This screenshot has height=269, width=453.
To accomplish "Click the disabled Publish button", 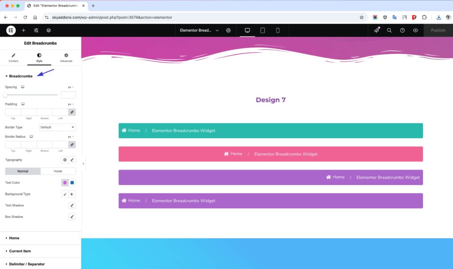I will click(x=438, y=30).
